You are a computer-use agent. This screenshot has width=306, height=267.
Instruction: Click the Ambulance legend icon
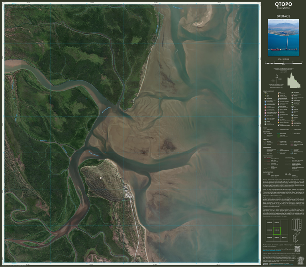pyautogui.click(x=265, y=106)
